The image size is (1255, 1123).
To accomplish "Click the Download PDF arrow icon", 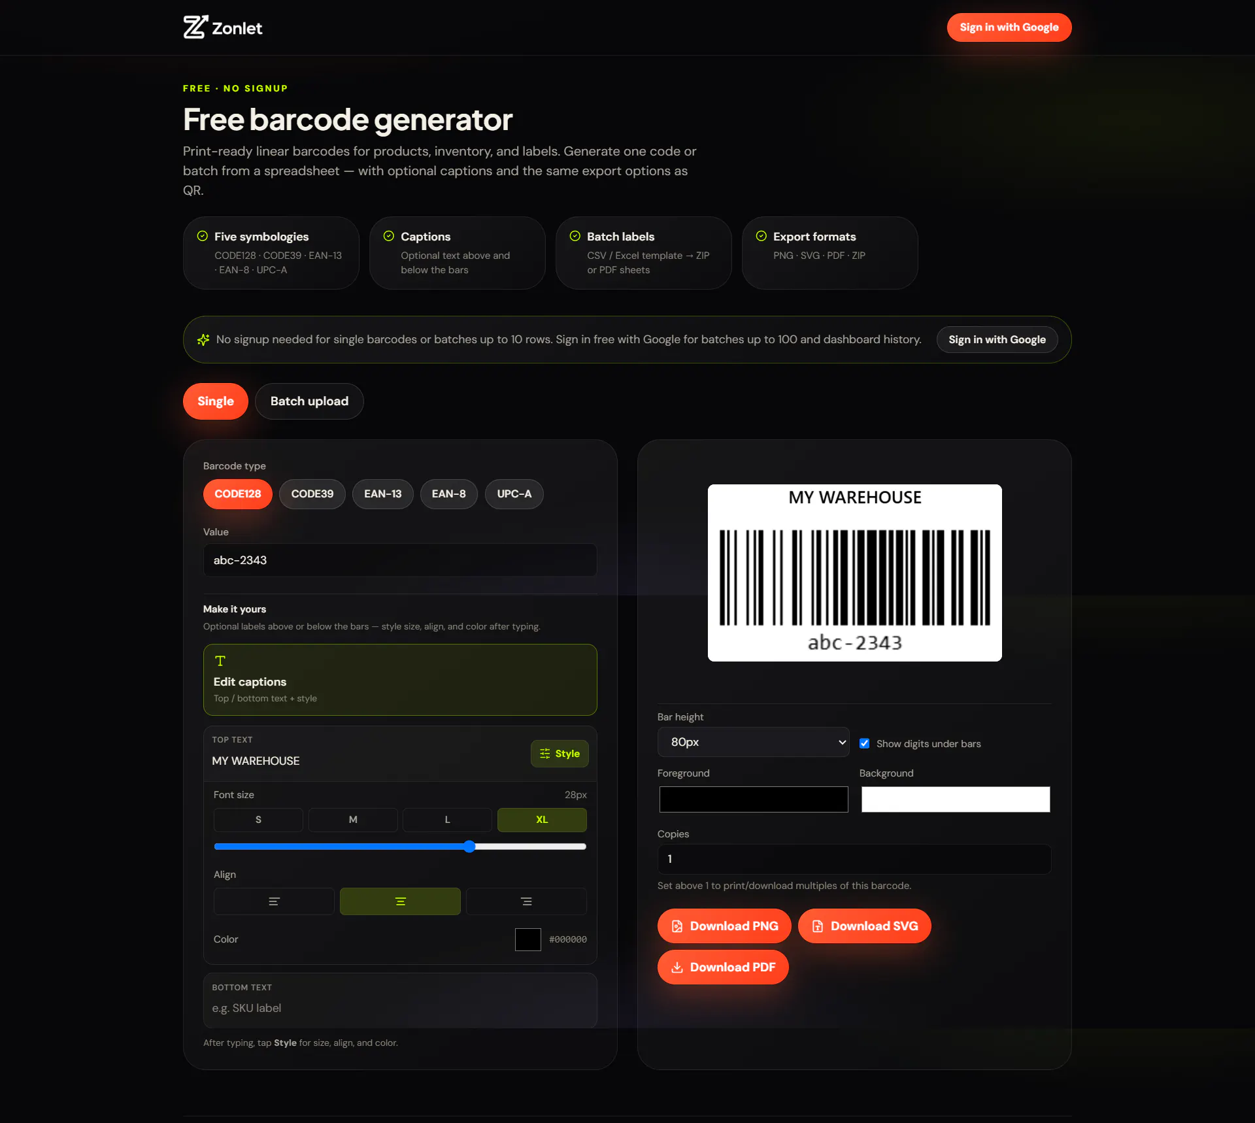I will (677, 967).
